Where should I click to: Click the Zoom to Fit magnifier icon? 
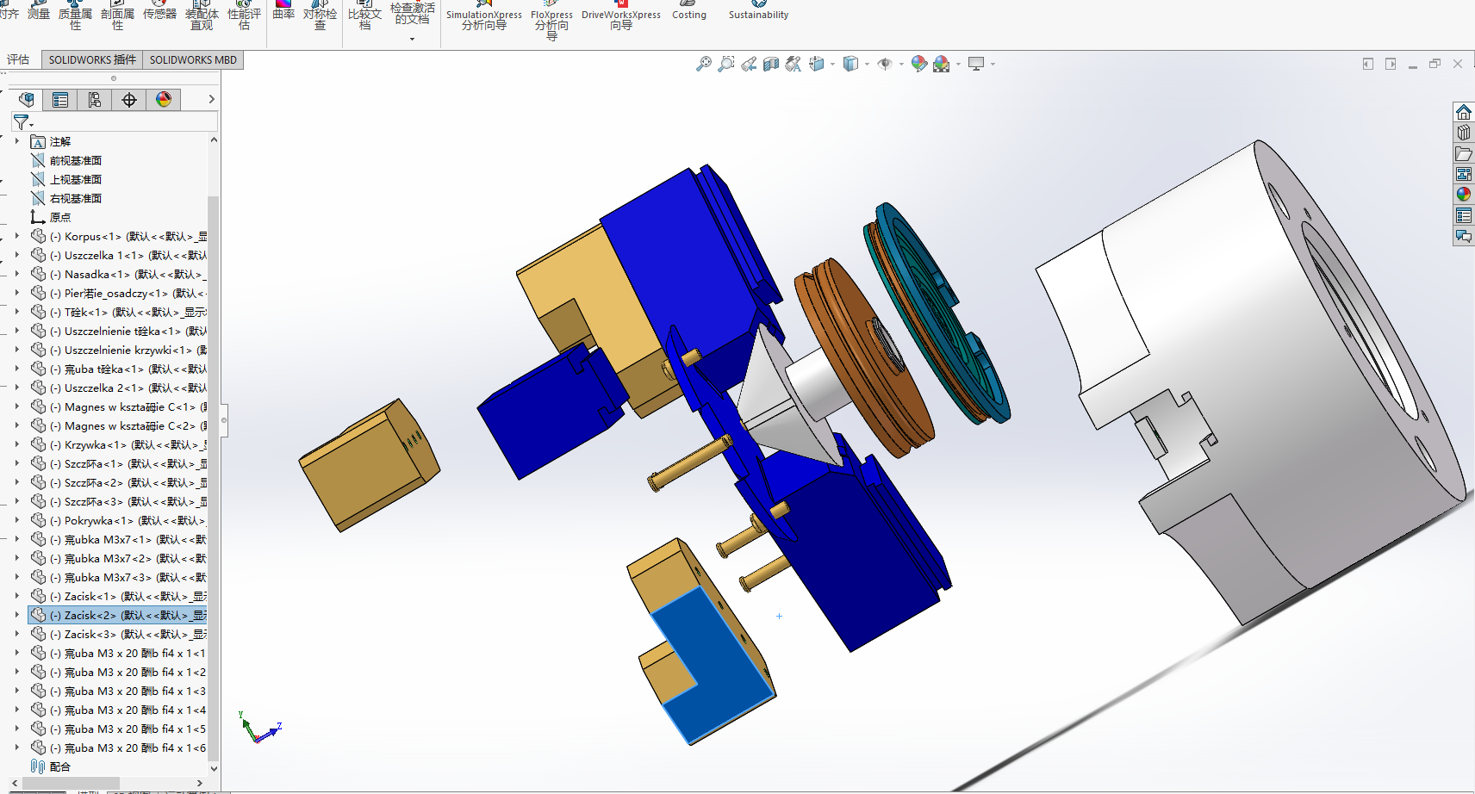coord(704,64)
